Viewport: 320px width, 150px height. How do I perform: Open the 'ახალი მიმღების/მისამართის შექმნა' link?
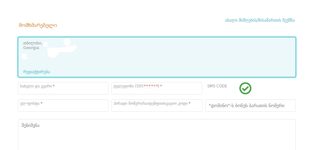260,20
